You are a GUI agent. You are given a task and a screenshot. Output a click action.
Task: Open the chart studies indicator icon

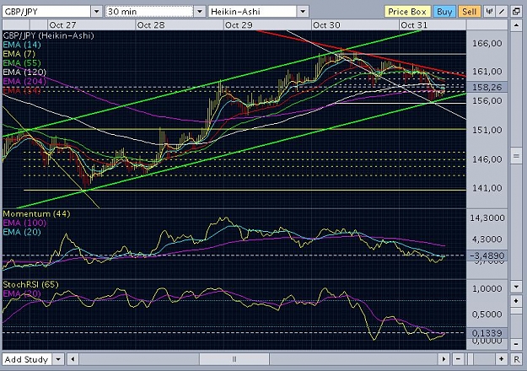click(489, 12)
